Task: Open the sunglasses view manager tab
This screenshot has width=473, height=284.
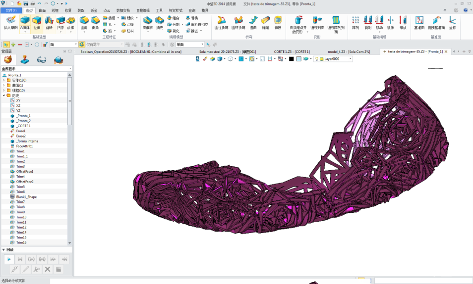Action: click(42, 60)
